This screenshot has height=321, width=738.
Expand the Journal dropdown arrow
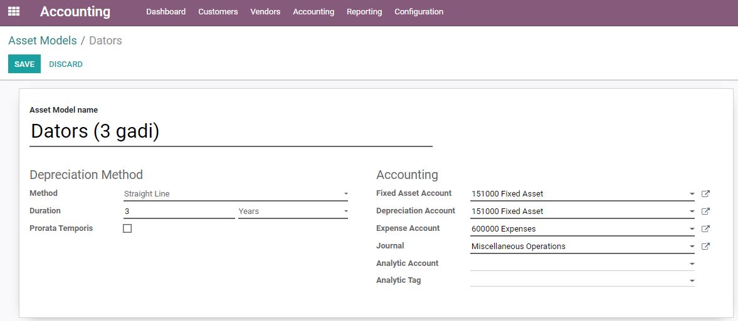(692, 247)
